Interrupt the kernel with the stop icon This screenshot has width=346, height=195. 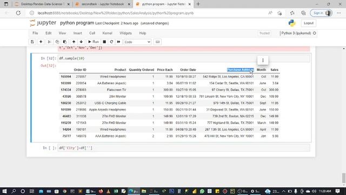point(104,42)
